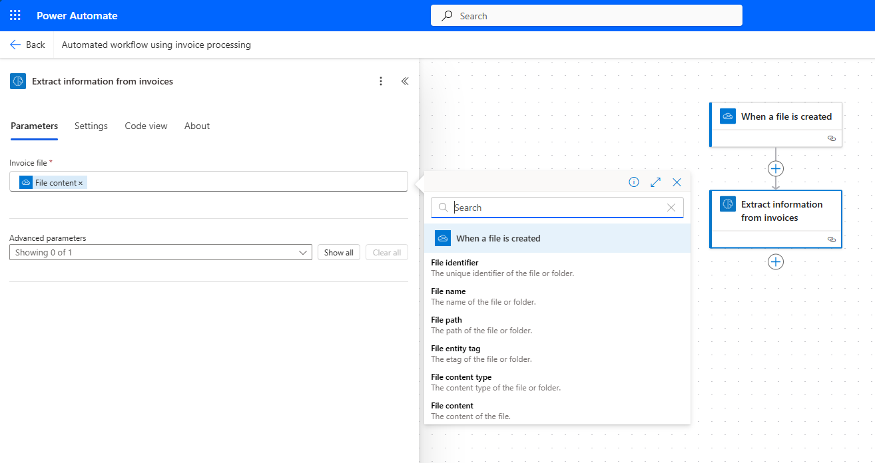The image size is (875, 463).
Task: Click the Show all button
Action: (338, 252)
